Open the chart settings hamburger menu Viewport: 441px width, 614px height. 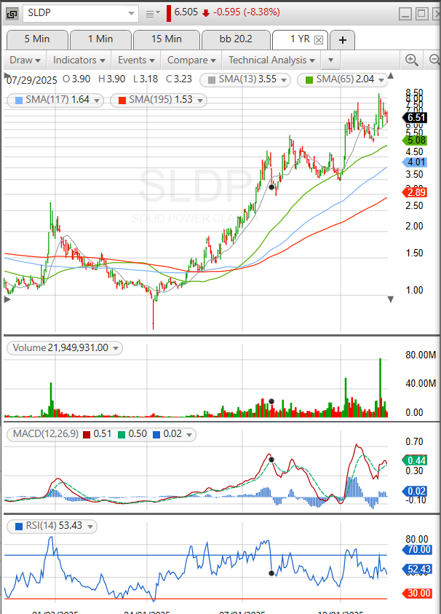pos(153,13)
